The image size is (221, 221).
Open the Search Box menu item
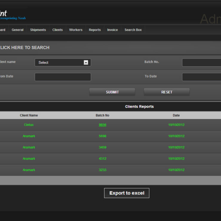[133, 30]
